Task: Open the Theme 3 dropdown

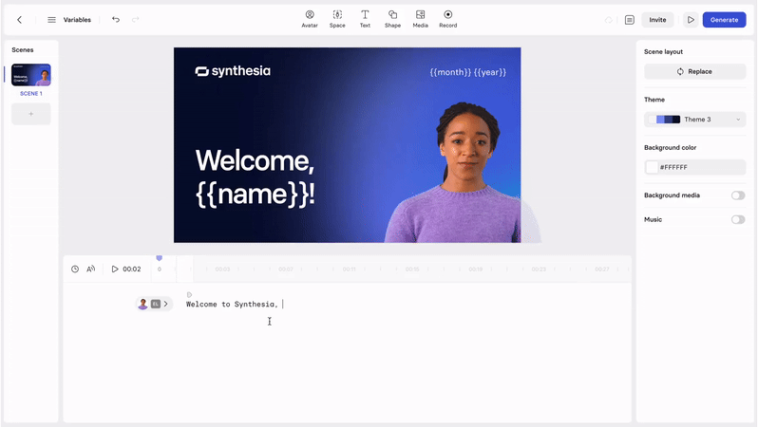Action: tap(694, 120)
